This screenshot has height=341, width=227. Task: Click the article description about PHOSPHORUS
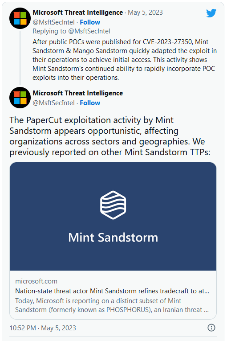(112, 305)
